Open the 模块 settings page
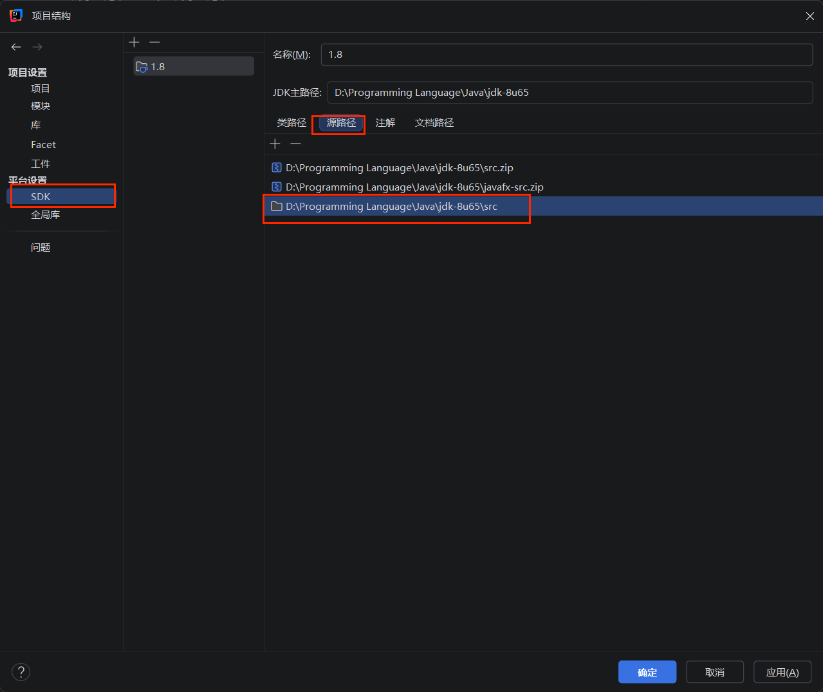This screenshot has width=823, height=692. click(x=41, y=106)
